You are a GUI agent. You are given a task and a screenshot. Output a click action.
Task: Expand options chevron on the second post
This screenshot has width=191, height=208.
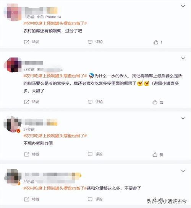[183, 58]
